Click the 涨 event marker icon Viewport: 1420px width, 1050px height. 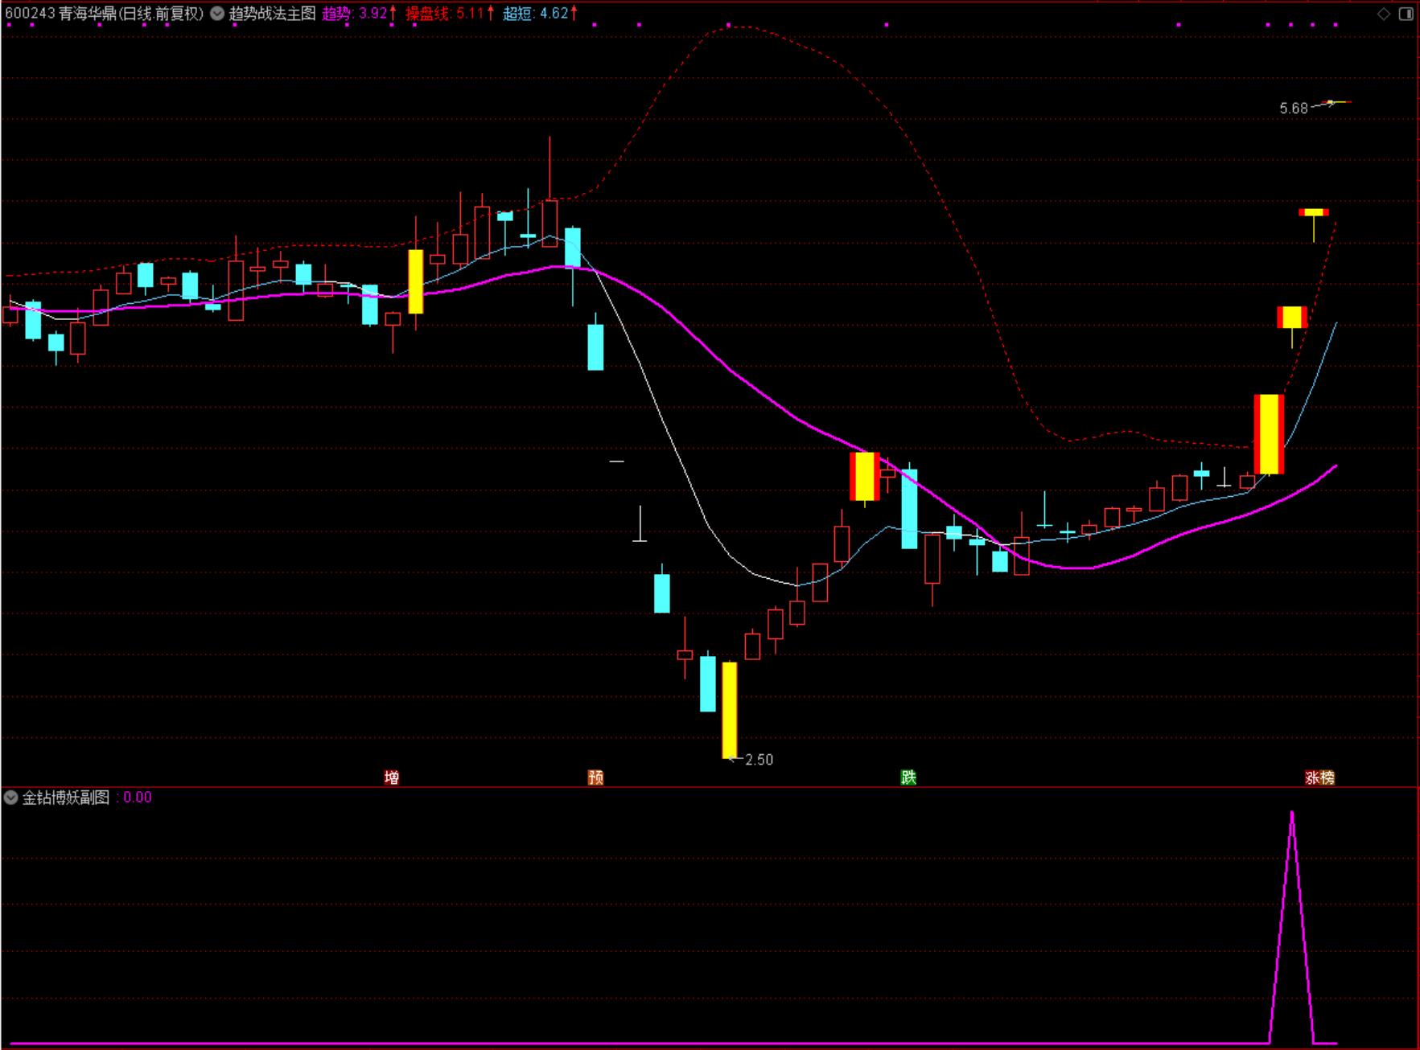click(x=1312, y=777)
